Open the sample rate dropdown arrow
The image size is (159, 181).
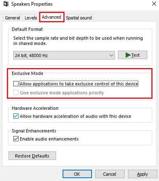click(111, 55)
